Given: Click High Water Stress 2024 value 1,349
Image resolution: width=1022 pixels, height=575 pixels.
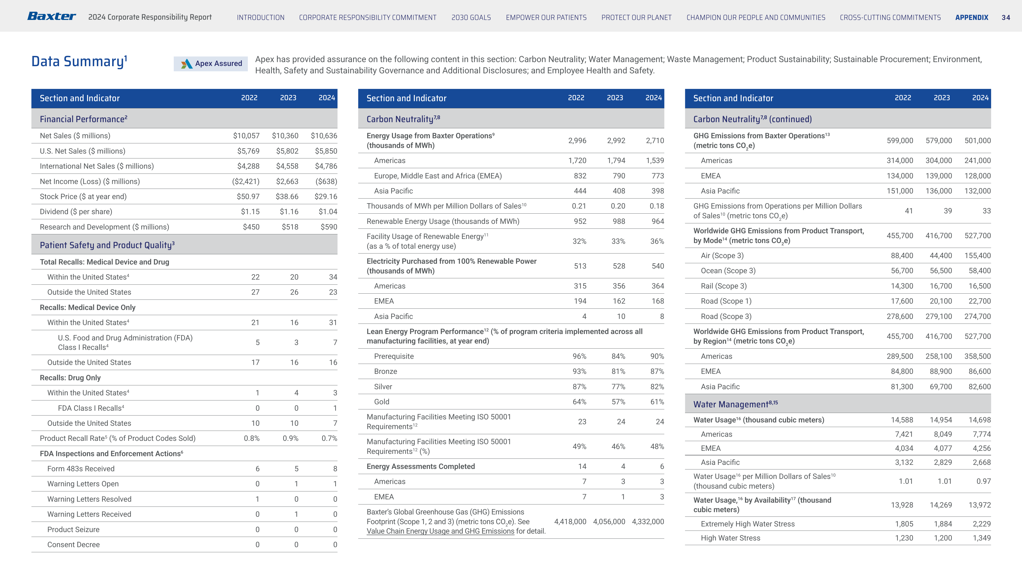Looking at the screenshot, I should (x=982, y=538).
